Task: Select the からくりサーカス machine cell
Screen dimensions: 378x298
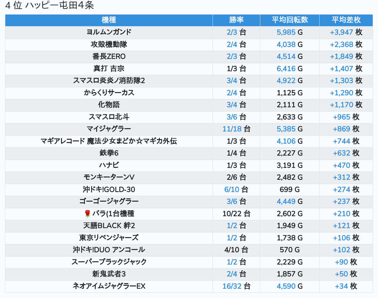Action: click(109, 93)
